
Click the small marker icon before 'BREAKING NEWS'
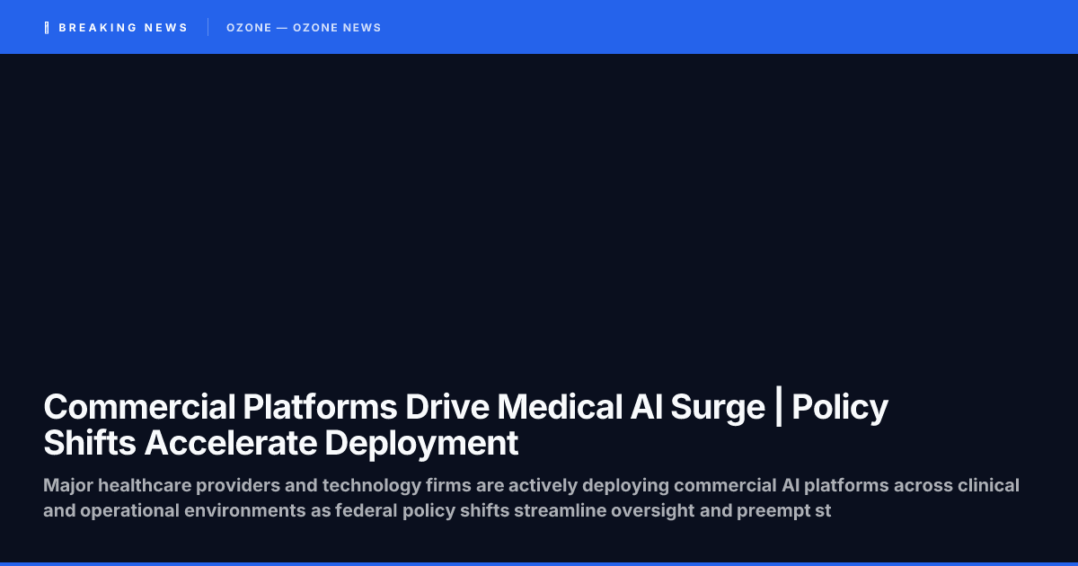point(47,28)
